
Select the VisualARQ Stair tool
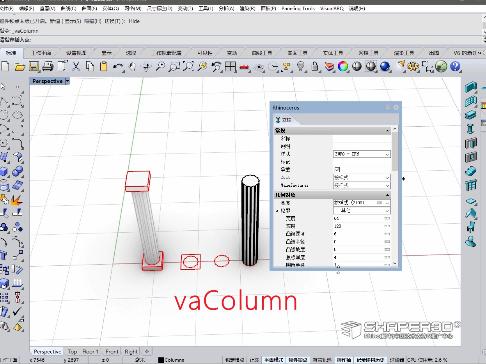(x=471, y=171)
